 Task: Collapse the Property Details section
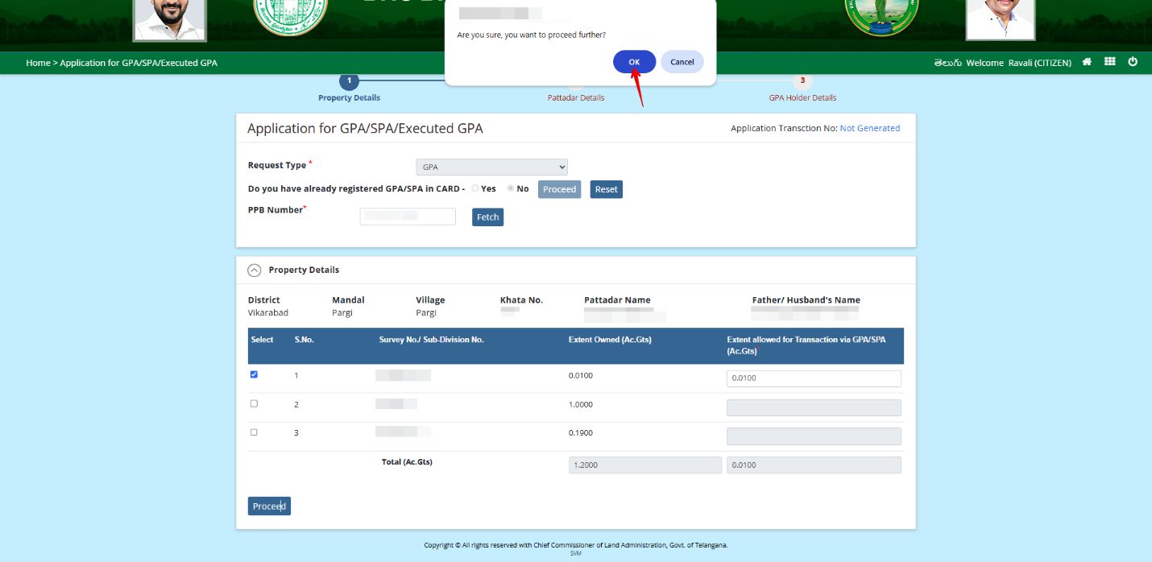pyautogui.click(x=255, y=270)
